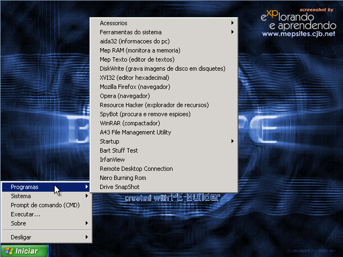This screenshot has height=257, width=343.
Task: Open IrfanView image viewer
Action: 163,160
